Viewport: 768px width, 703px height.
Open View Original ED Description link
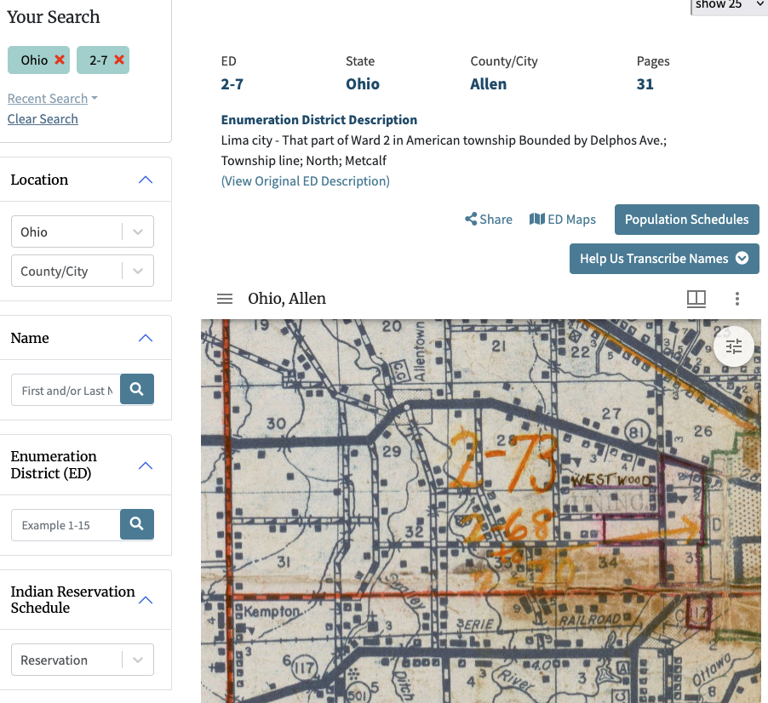pyautogui.click(x=305, y=180)
